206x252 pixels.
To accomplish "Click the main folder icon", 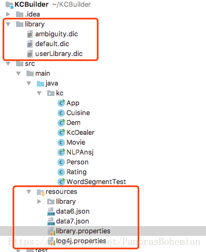I will click(30, 74).
